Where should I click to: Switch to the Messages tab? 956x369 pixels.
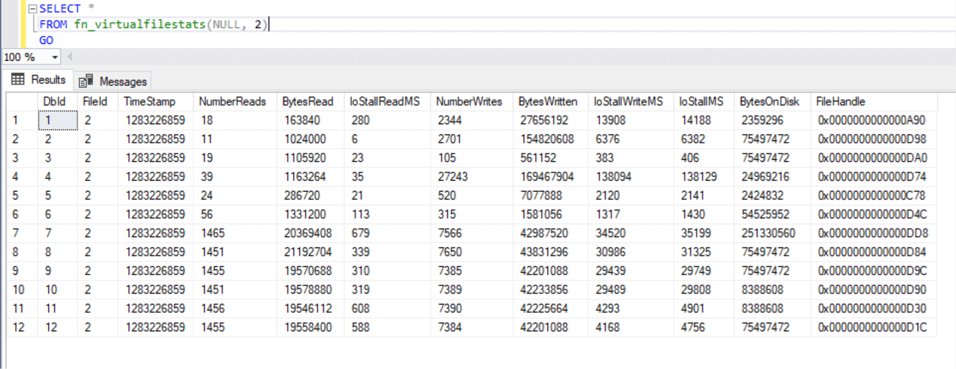(x=122, y=81)
